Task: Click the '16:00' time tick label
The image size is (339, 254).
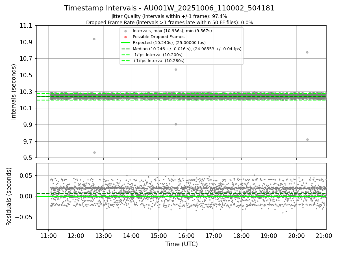Action: [x=186, y=236]
